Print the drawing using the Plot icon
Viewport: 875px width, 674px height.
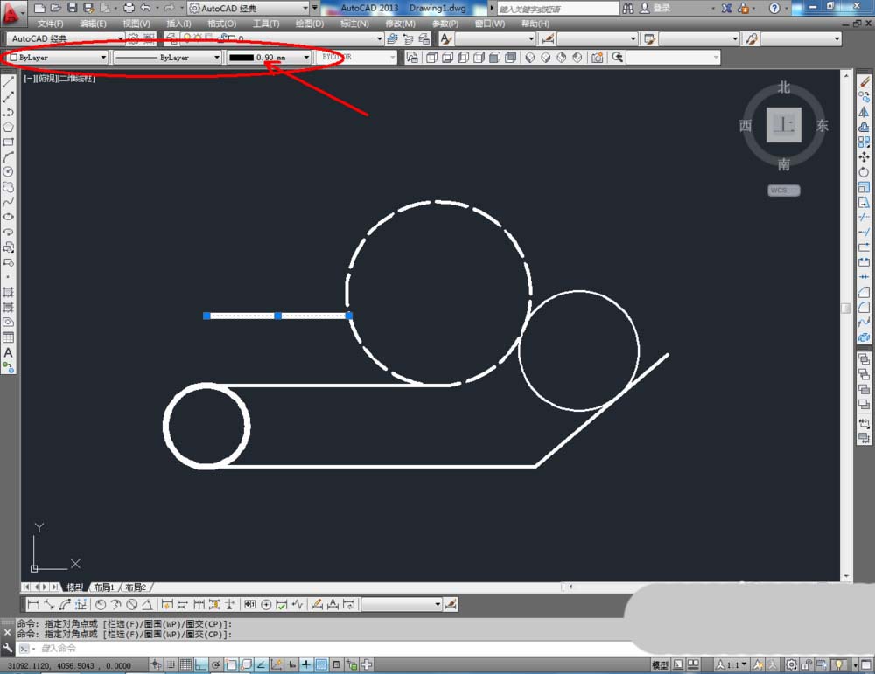(x=129, y=8)
